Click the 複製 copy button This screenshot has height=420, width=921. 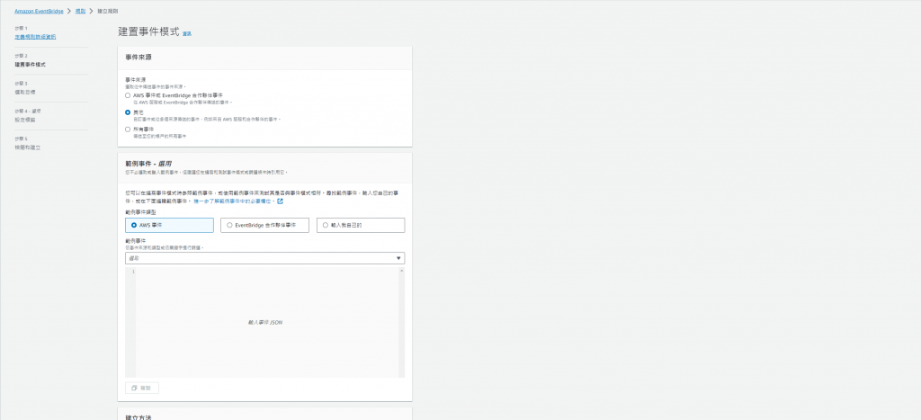(x=141, y=389)
